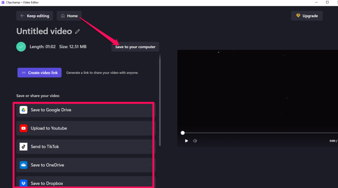Click the Size: 12.51 MB text
This screenshot has width=338, height=188.
point(73,47)
